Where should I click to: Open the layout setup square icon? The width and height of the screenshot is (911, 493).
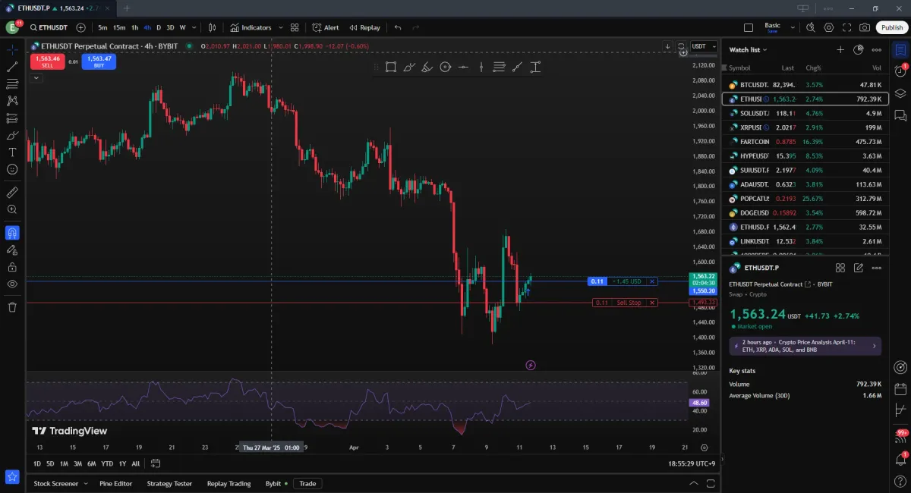click(749, 27)
